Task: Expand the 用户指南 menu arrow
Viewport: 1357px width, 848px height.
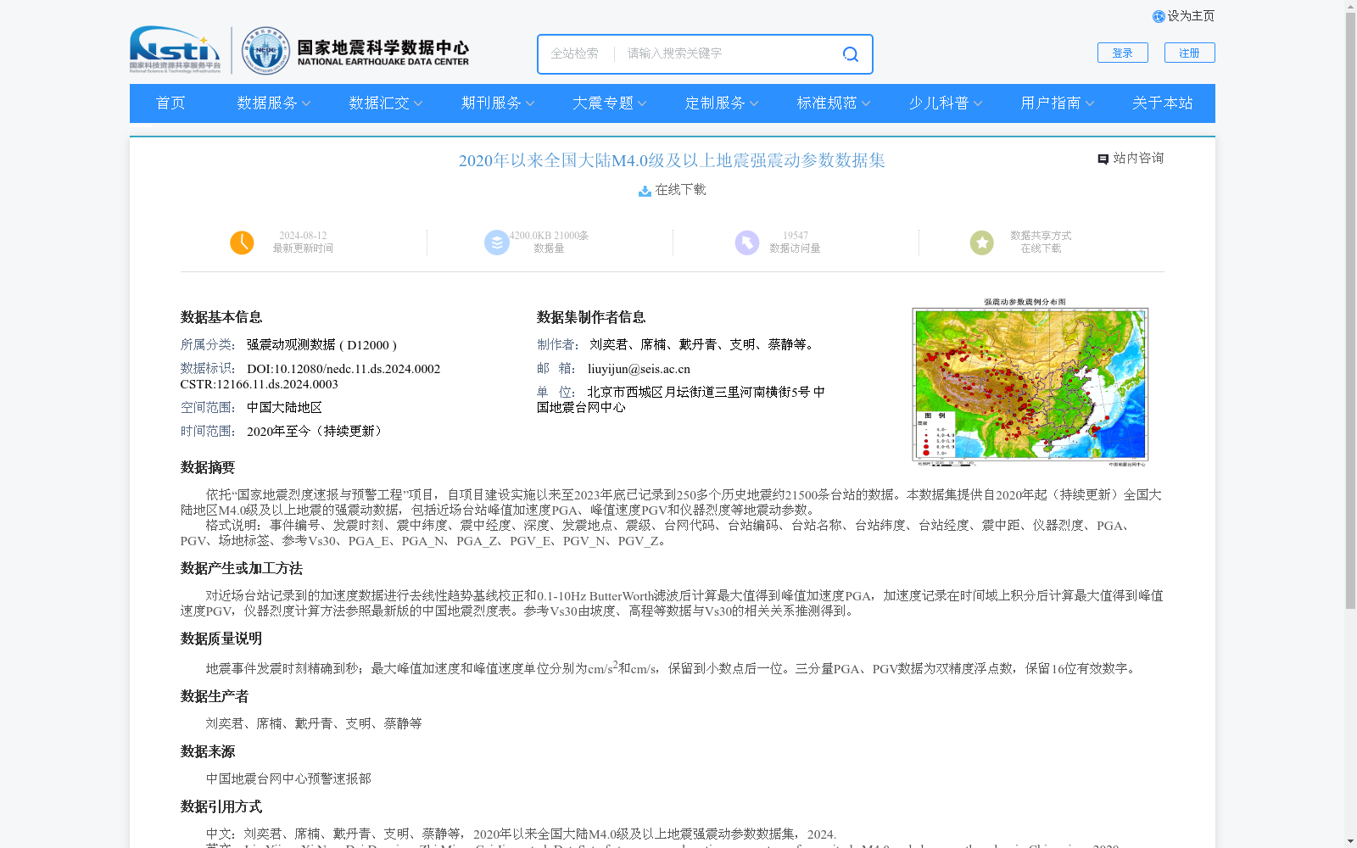Action: pyautogui.click(x=1090, y=103)
